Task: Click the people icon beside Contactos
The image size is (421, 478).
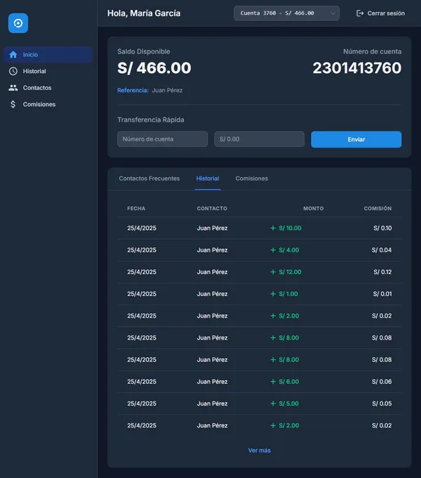Action: [13, 88]
